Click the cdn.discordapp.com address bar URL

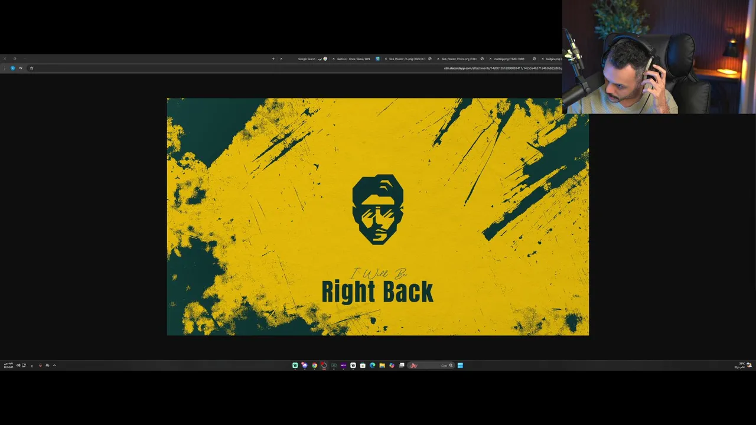503,68
